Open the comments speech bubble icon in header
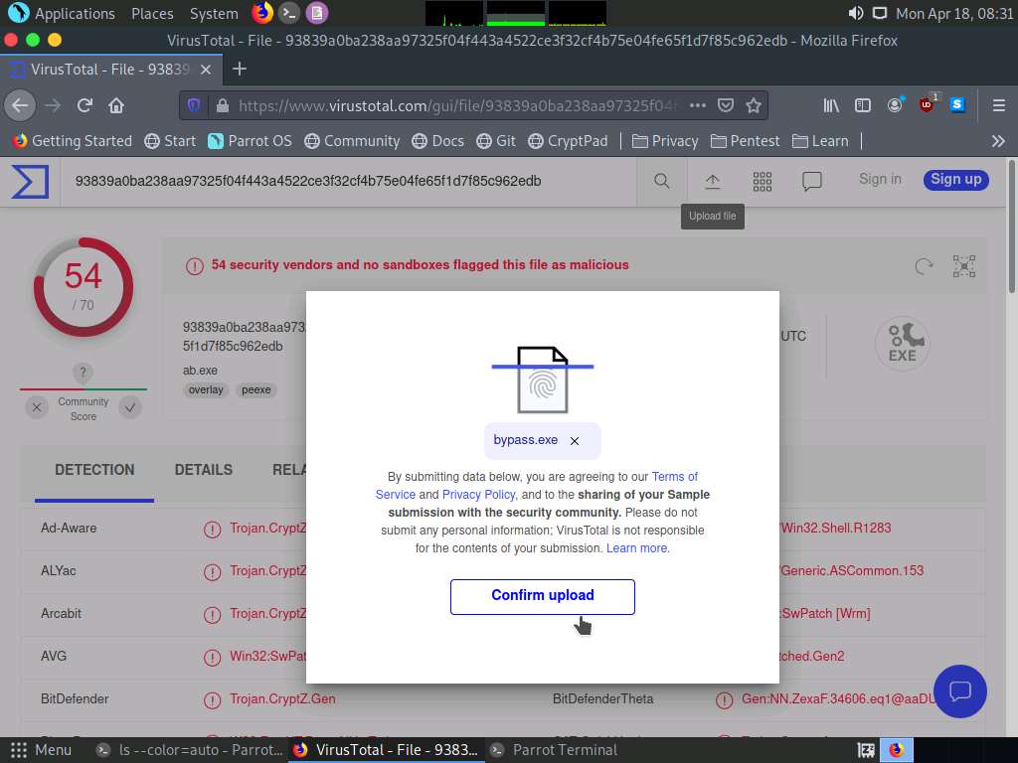Screen dimensions: 1018x763 (x=812, y=181)
